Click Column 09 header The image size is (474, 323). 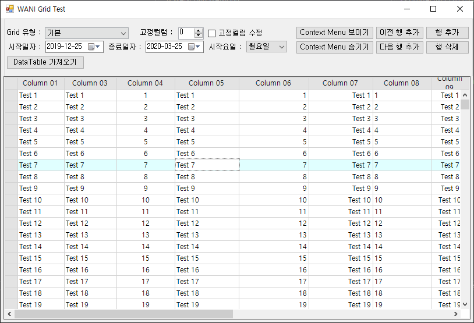450,83
